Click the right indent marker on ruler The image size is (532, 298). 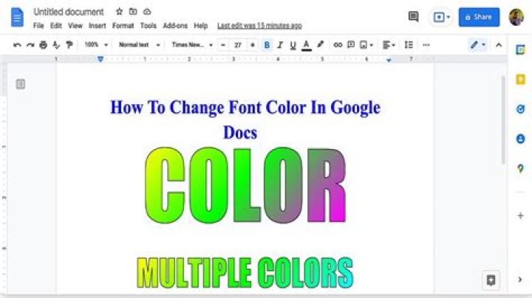coord(389,60)
